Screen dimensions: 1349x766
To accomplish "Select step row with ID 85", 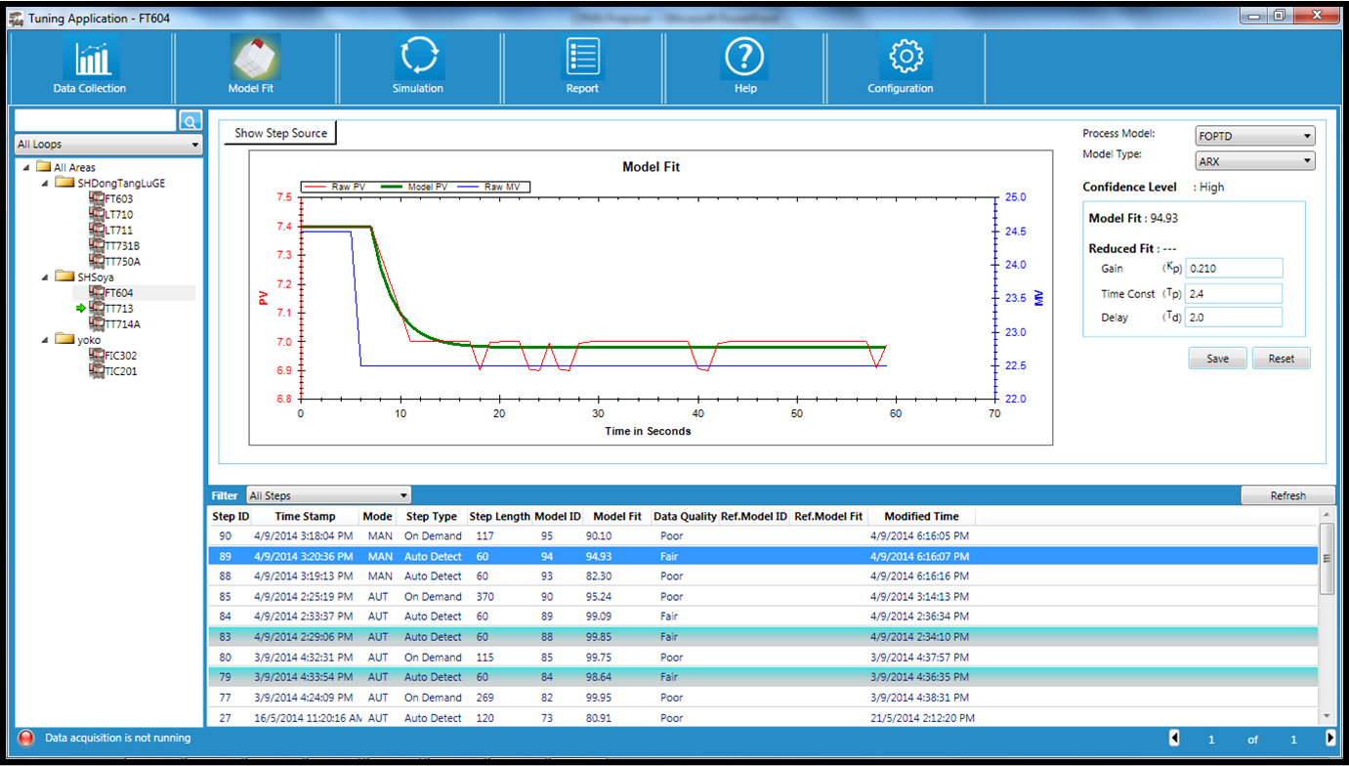I will pyautogui.click(x=763, y=596).
